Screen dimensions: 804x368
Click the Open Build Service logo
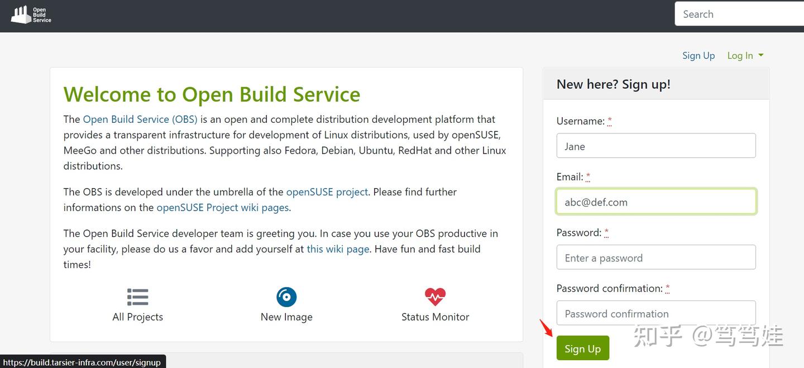tap(30, 15)
